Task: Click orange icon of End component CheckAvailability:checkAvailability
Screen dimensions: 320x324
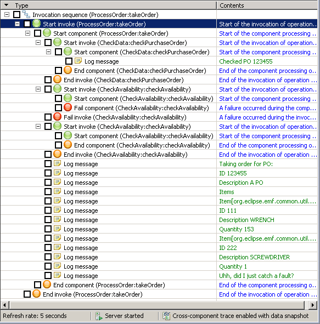Action: coord(68,145)
